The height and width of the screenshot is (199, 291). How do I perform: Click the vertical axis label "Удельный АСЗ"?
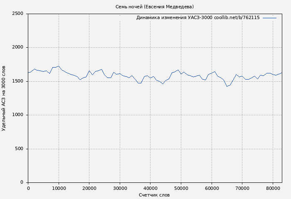point(4,98)
